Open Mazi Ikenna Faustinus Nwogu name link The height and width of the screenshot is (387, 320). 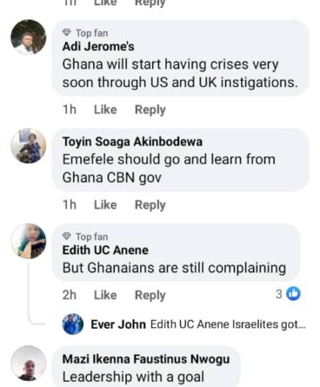(x=146, y=359)
